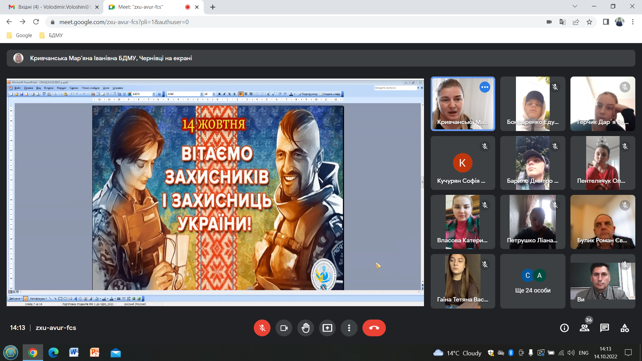View site information lock icon
The image size is (642, 361).
[52, 22]
